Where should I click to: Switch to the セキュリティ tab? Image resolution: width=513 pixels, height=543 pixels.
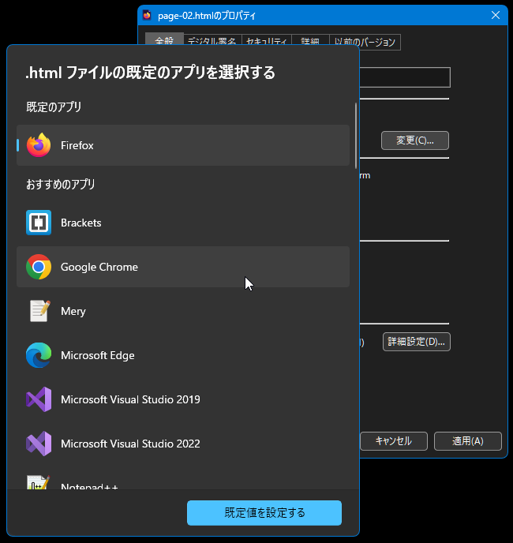[x=267, y=40]
